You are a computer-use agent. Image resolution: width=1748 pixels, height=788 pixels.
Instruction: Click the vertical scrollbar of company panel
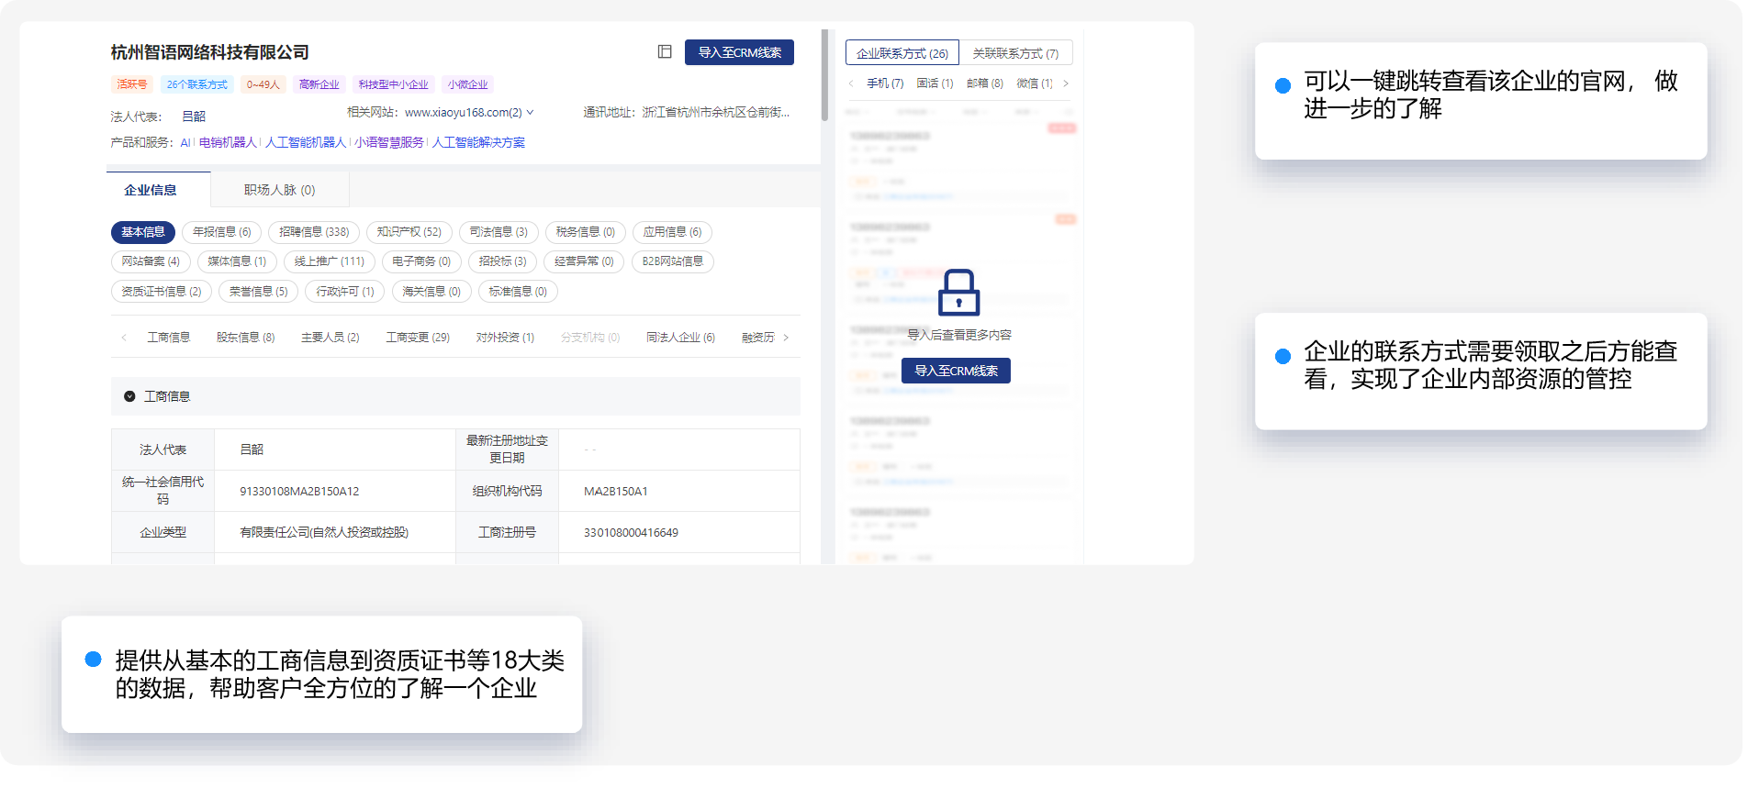[824, 75]
